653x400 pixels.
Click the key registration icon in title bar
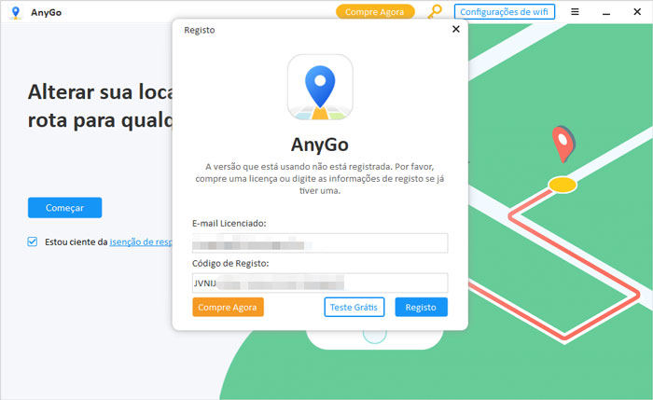coord(435,11)
